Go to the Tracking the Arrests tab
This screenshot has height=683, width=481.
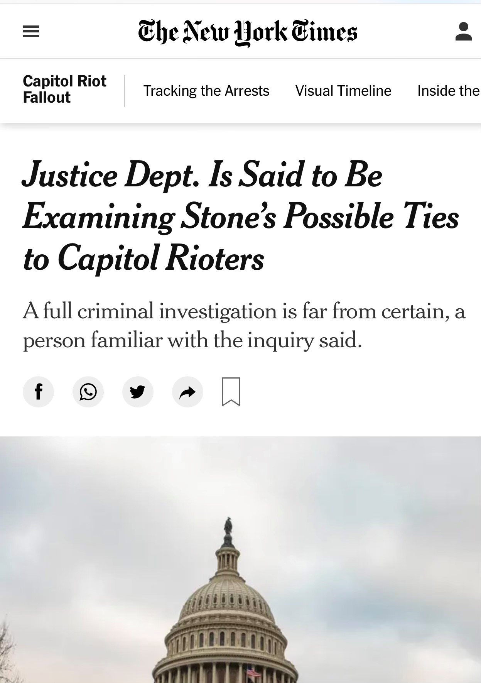[x=206, y=91]
